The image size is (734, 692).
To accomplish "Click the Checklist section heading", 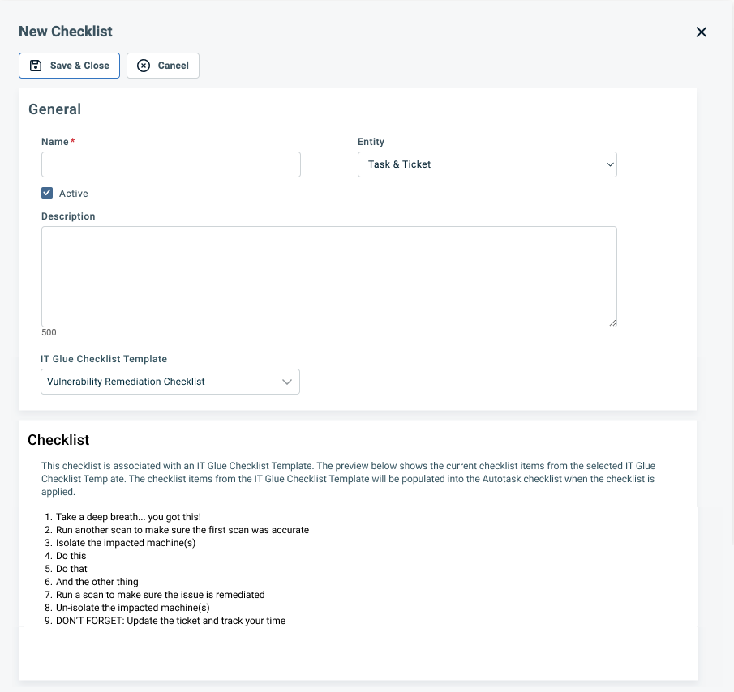I will pos(58,440).
